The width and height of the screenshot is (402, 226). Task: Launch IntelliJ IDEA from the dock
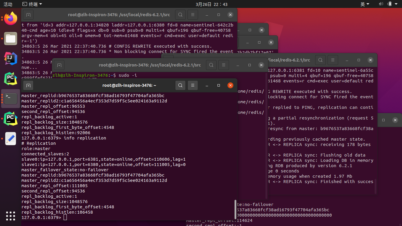coord(11,58)
